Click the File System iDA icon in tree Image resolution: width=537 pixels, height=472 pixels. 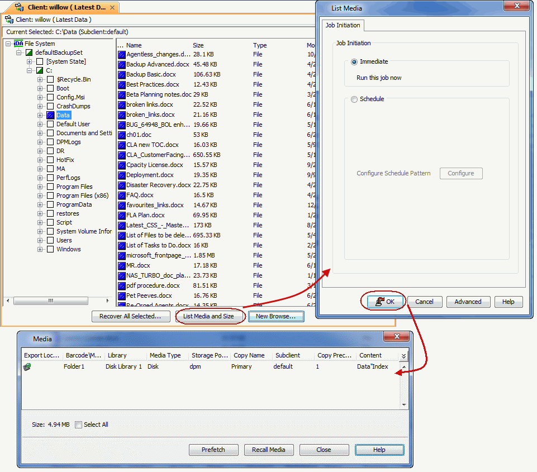18,44
